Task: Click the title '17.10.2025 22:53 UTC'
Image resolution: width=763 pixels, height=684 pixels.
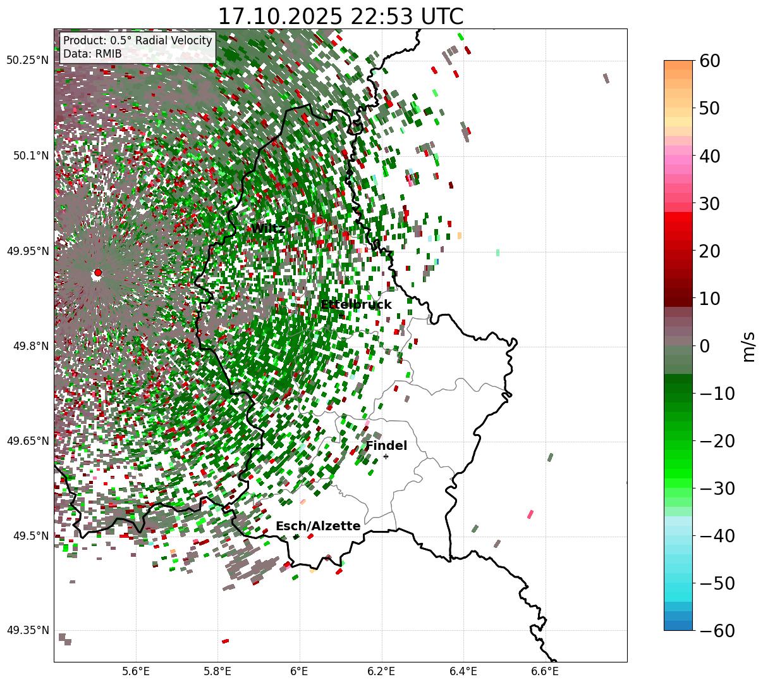Action: coord(340,16)
